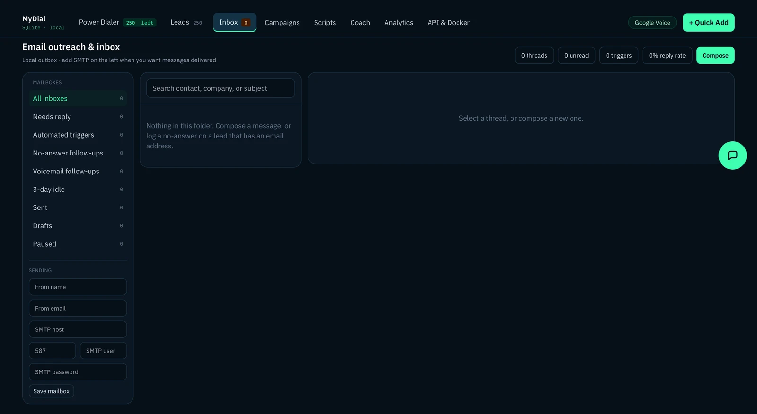Image resolution: width=757 pixels, height=414 pixels.
Task: Switch to the Leads tab
Action: (186, 22)
